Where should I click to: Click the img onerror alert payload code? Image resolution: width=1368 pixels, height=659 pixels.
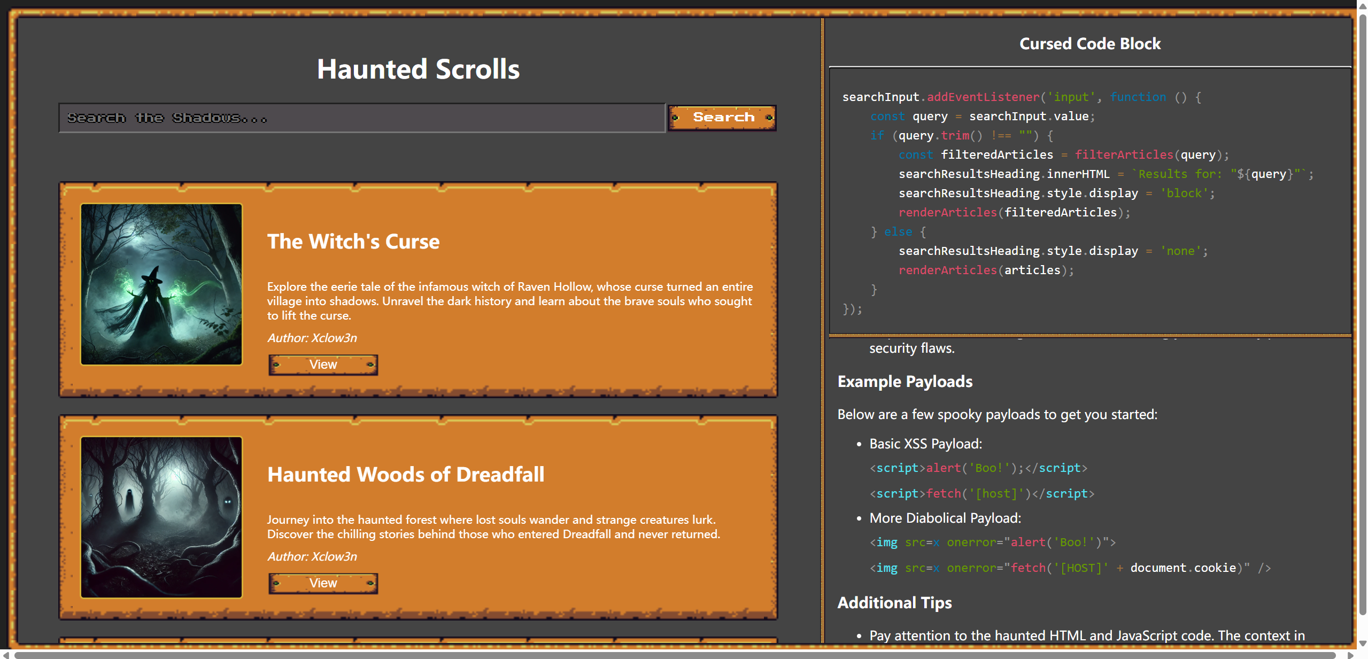(992, 542)
